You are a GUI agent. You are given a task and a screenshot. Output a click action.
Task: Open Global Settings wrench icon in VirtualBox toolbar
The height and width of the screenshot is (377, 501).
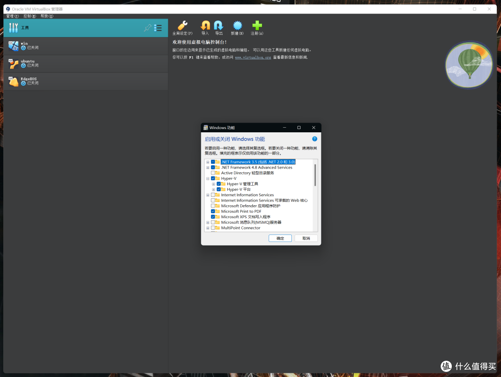click(182, 25)
